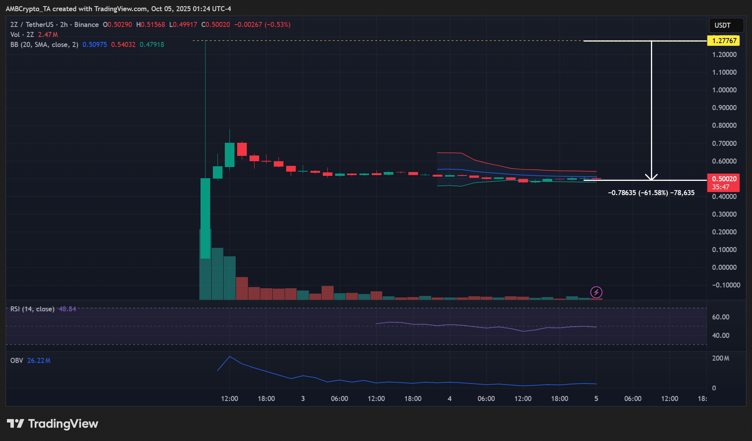Click the Vol · 2Z indicator legend

tap(22, 35)
